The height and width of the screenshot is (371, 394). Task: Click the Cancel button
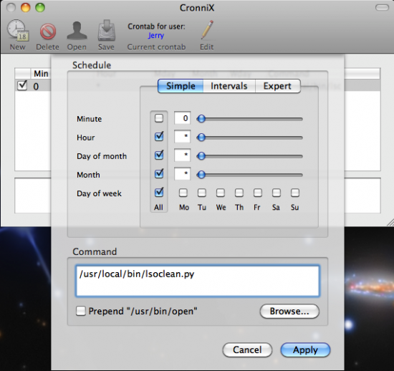tap(247, 350)
